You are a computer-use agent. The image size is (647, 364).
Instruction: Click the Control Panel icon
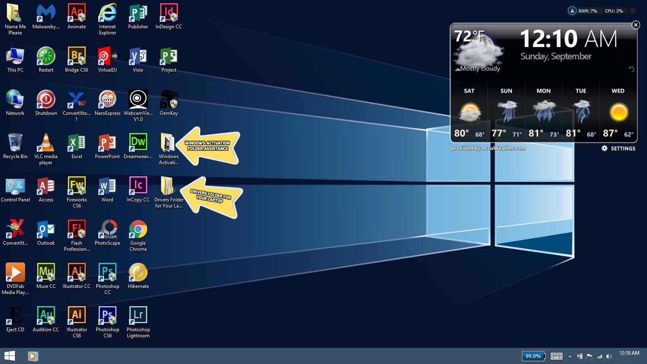[x=15, y=190]
